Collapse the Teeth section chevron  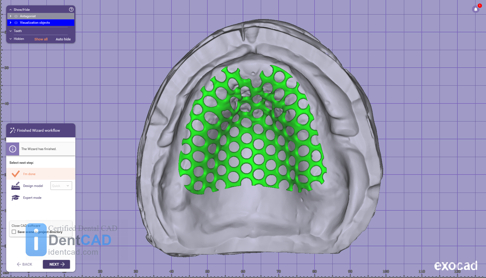(11, 31)
